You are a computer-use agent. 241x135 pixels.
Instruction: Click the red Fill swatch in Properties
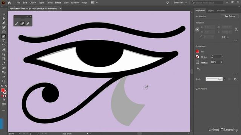point(197,51)
